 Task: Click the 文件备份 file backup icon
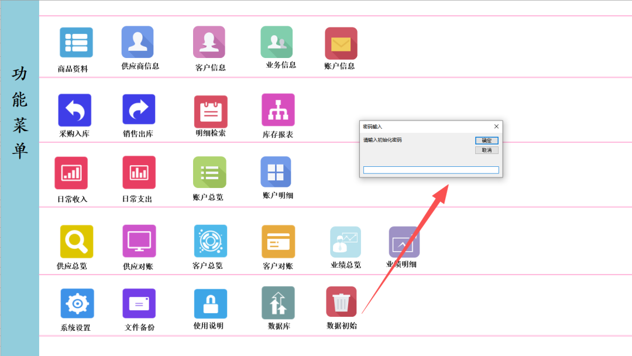point(139,303)
